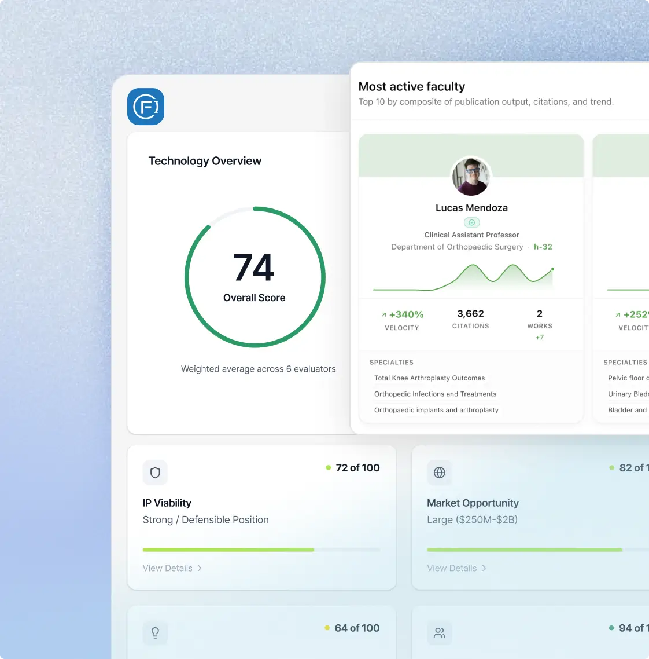Screen dimensions: 649x659
Task: Click the 72 of 100 score label
Action: pyautogui.click(x=357, y=468)
